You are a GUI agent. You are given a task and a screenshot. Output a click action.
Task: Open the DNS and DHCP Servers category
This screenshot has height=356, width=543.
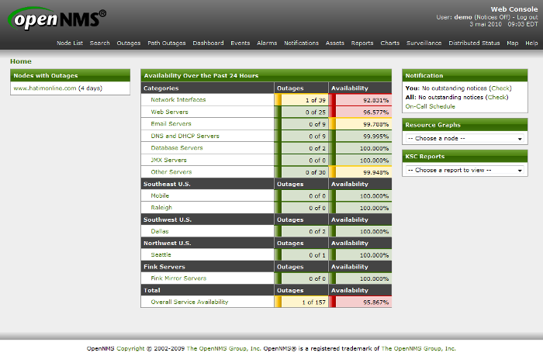pos(185,136)
